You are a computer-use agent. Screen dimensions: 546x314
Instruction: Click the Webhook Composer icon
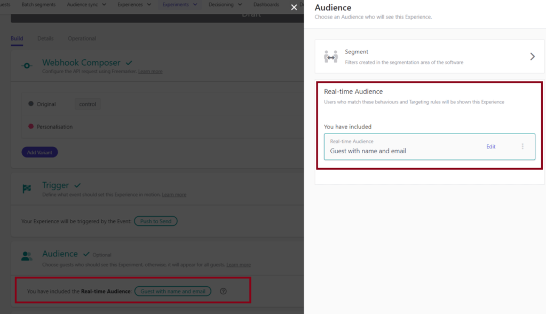click(x=27, y=66)
